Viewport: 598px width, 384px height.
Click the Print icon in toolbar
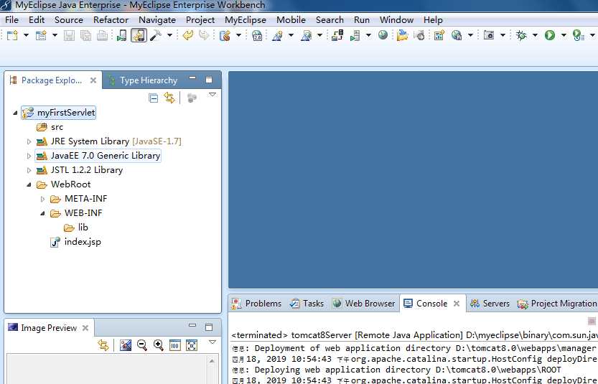(x=102, y=35)
